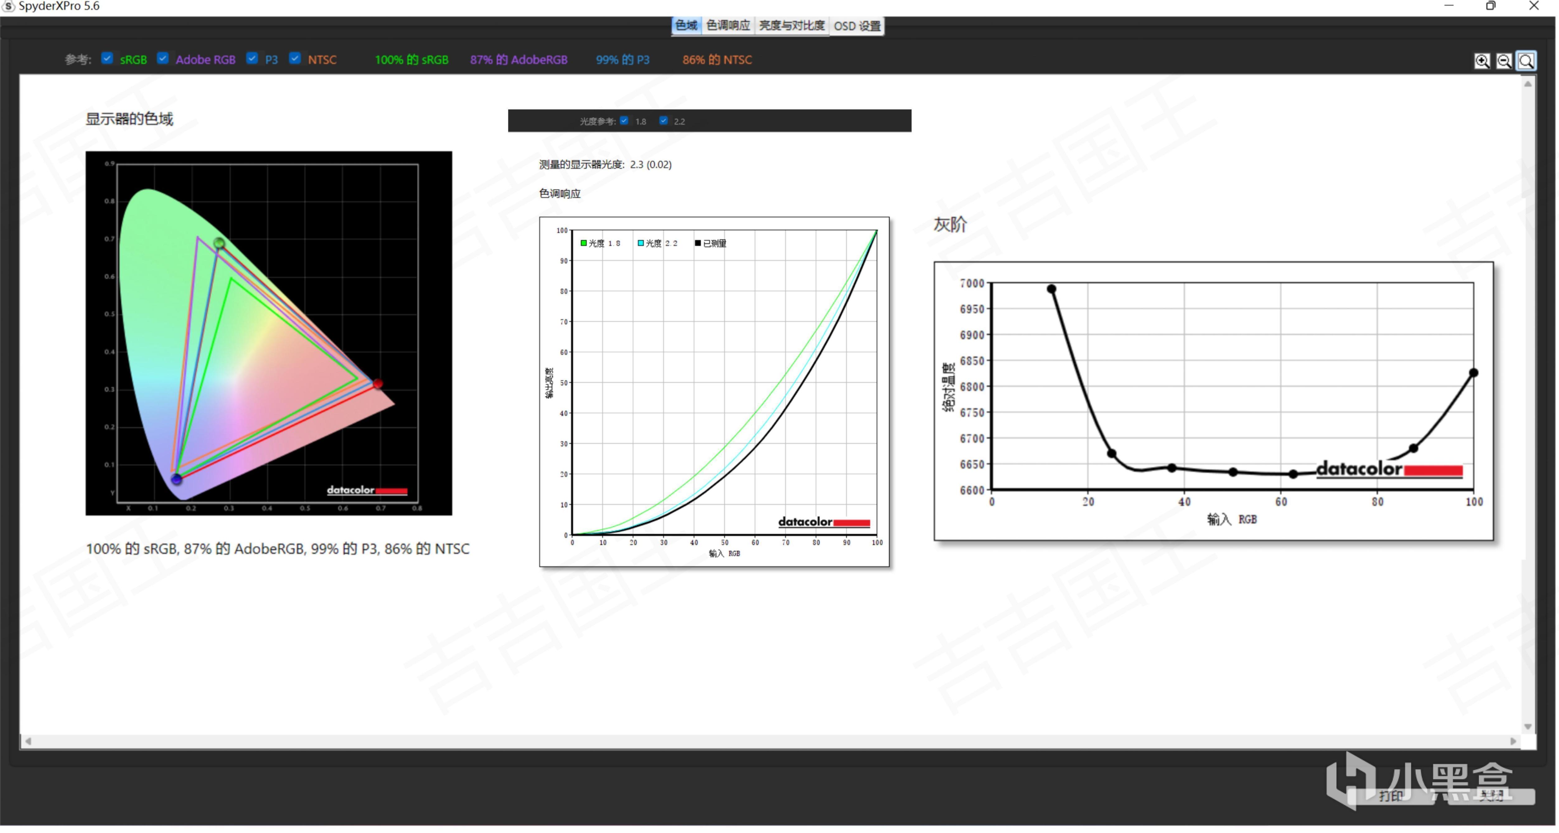Select the OSD 设置 tab
Image resolution: width=1559 pixels, height=833 pixels.
(857, 26)
